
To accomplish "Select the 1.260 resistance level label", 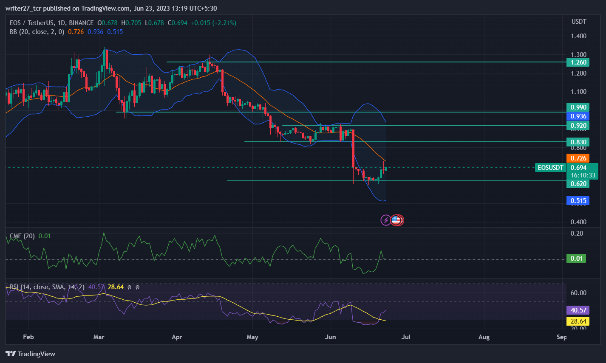I will click(578, 62).
